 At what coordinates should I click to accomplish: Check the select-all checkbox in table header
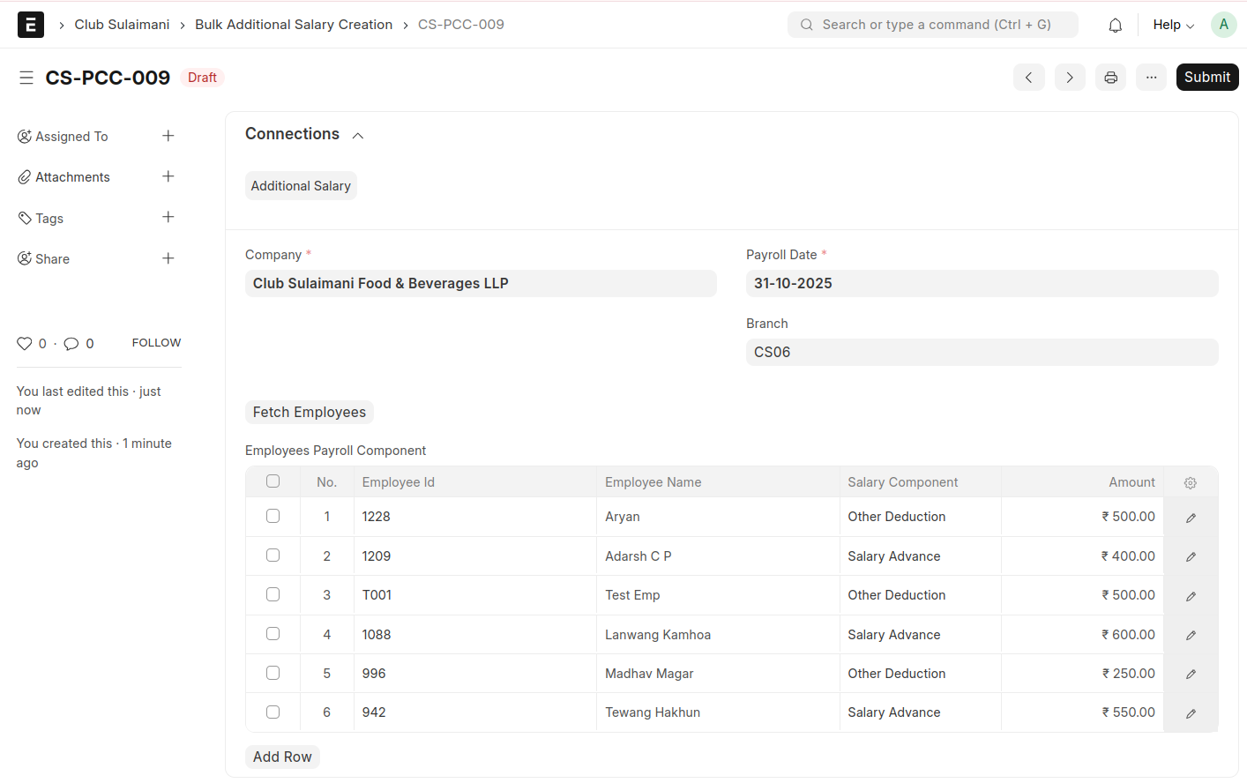point(273,481)
